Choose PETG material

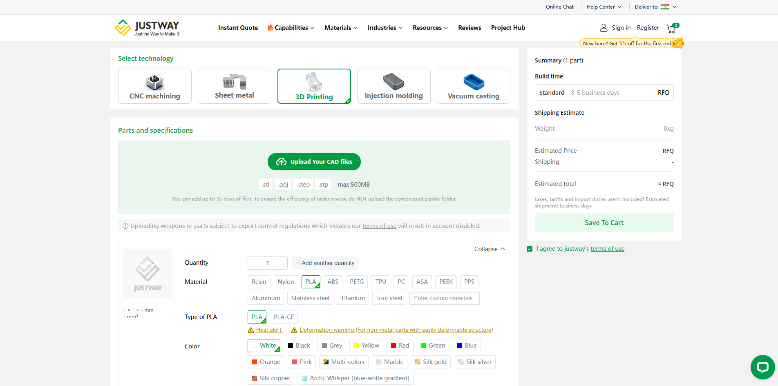tap(357, 282)
